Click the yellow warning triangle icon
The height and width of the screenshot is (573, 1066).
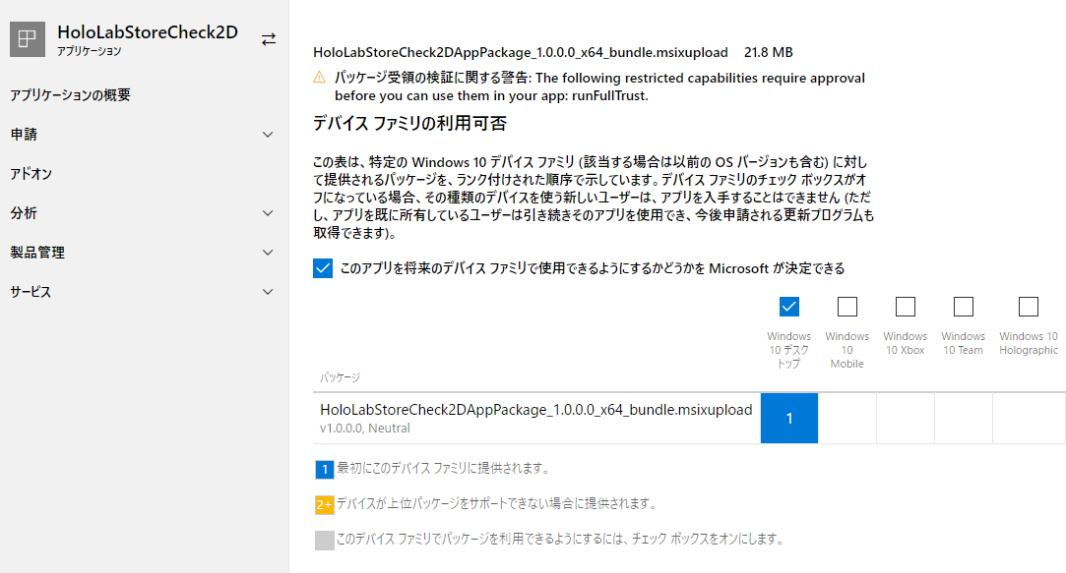320,78
